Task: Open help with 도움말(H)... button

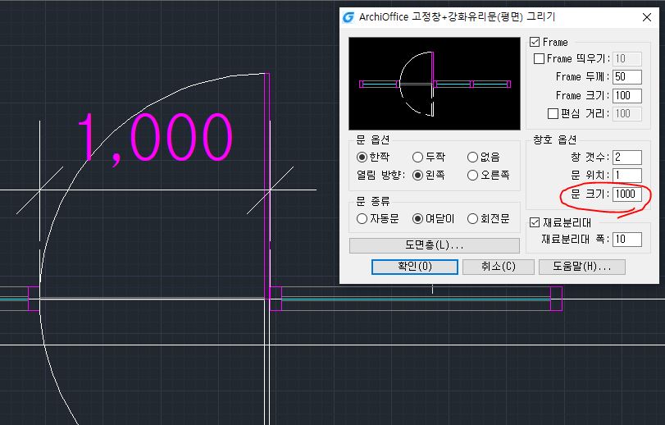Action: click(581, 267)
